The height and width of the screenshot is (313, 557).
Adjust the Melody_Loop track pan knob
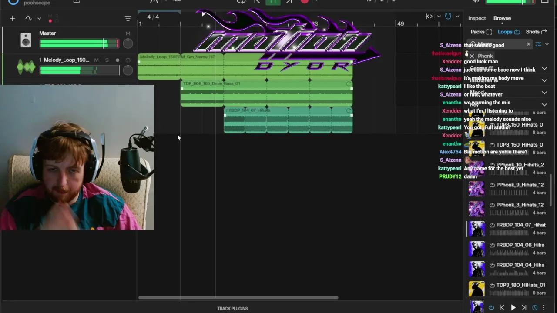point(128,70)
